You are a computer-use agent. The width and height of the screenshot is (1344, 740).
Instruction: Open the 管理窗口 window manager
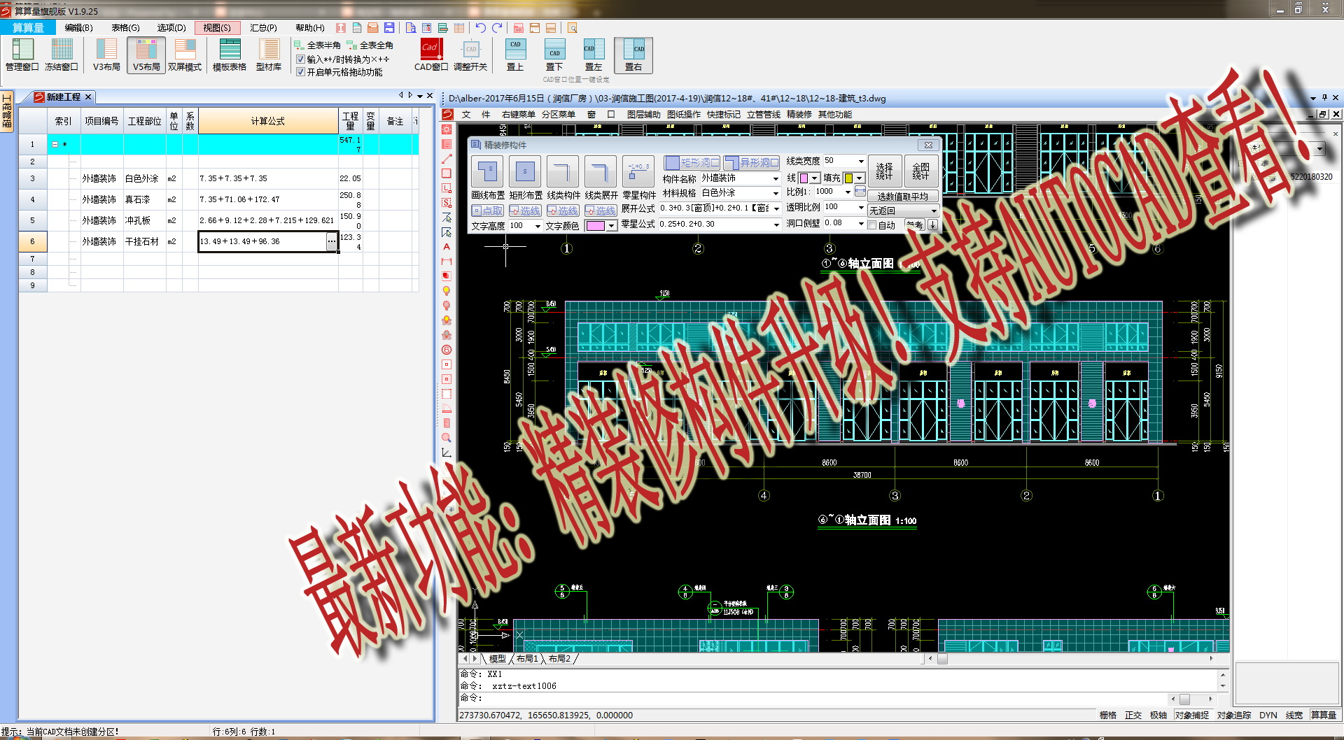[x=22, y=55]
